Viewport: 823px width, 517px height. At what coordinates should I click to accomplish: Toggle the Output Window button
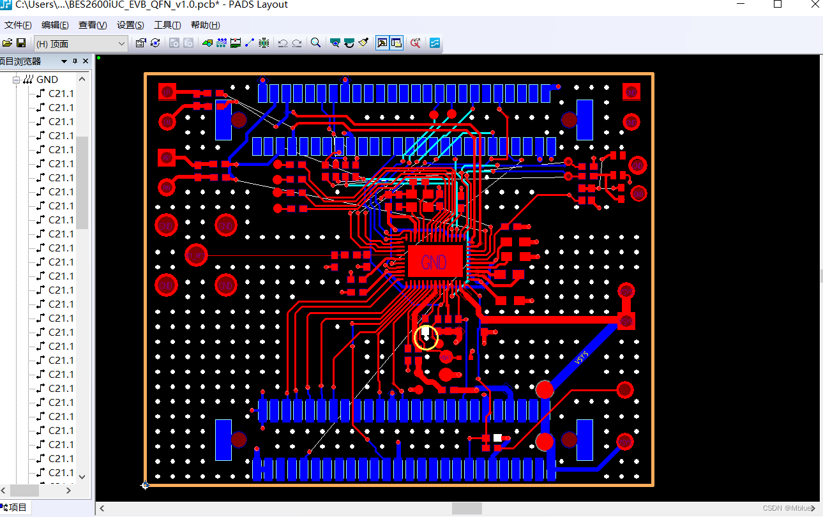click(382, 43)
